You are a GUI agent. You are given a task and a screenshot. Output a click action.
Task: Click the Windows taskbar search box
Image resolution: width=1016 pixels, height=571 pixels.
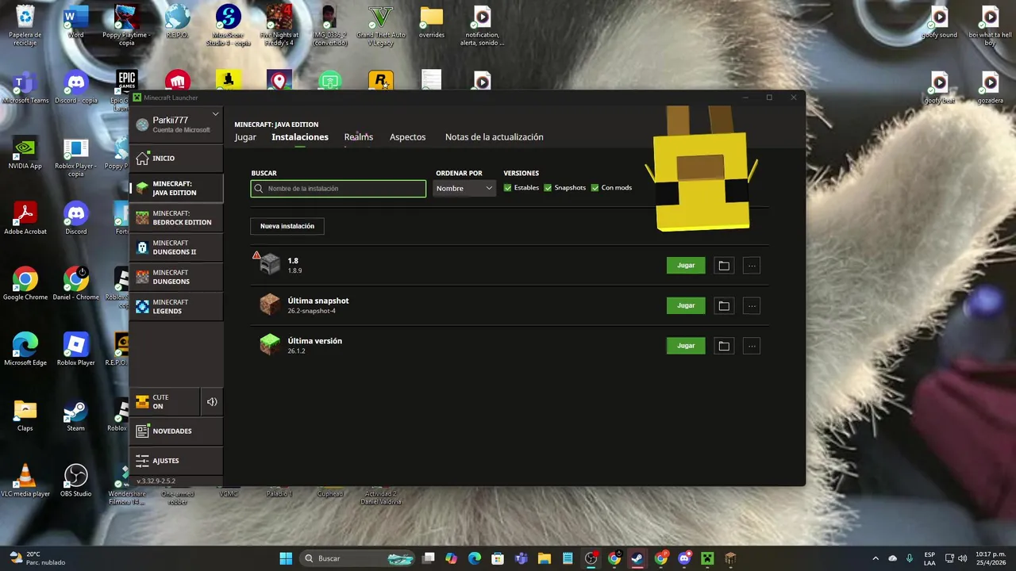(x=359, y=558)
